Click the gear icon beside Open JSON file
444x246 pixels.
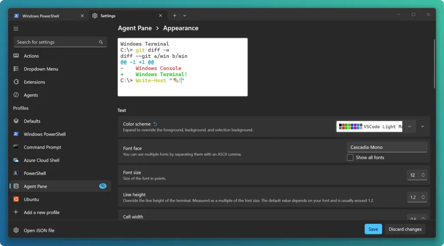16,230
